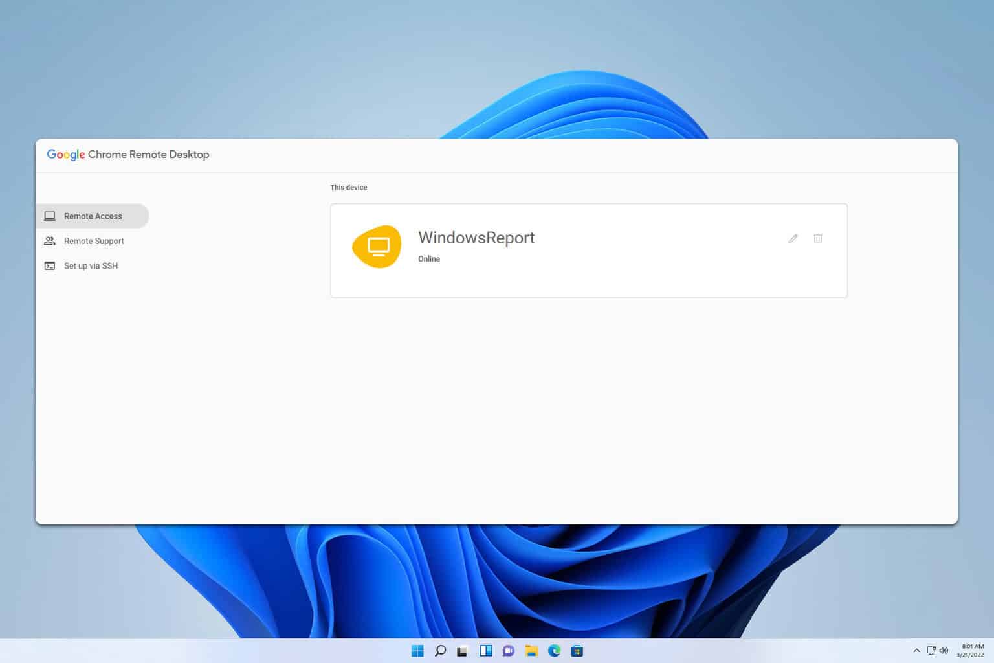Open the Widgets panel
The height and width of the screenshot is (663, 994).
[485, 651]
